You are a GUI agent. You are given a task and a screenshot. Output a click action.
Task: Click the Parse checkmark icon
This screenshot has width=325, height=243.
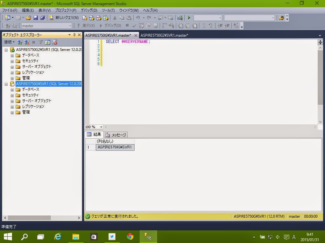pos(134,26)
